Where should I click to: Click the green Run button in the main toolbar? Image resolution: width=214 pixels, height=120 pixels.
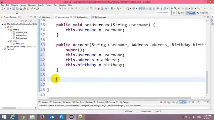pos(112,8)
